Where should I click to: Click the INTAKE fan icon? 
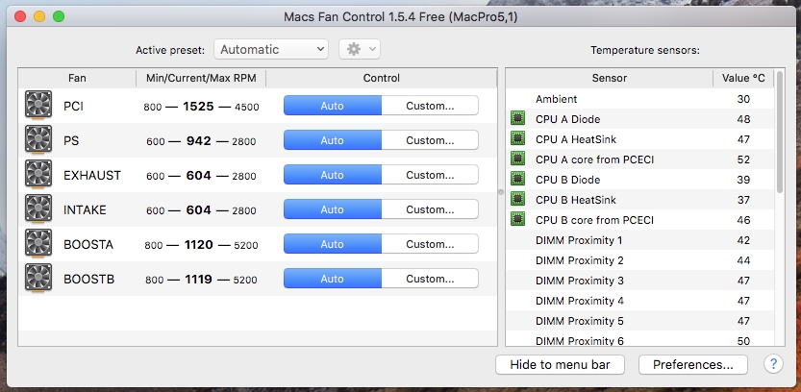tap(38, 209)
